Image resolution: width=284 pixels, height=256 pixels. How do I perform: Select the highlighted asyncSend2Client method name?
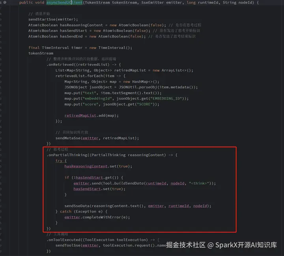click(x=64, y=2)
